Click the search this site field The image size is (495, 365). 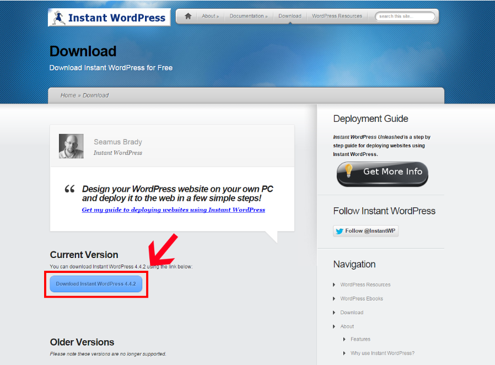405,16
